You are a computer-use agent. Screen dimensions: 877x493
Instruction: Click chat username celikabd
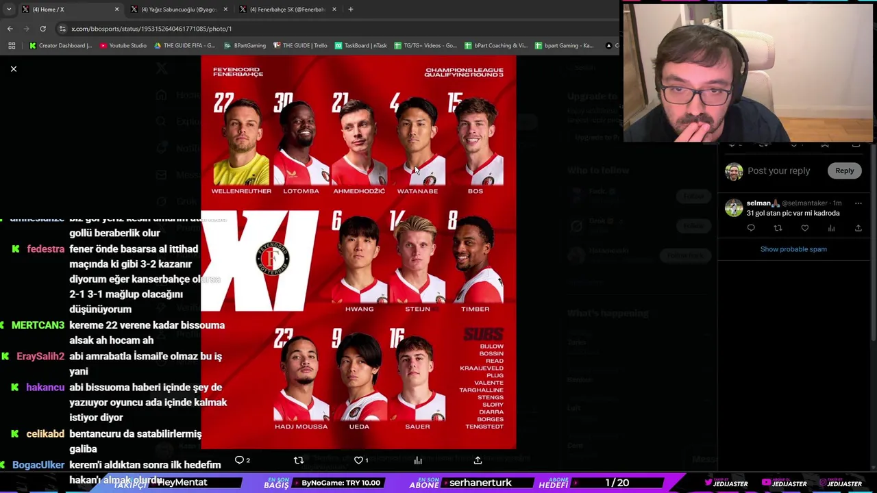pyautogui.click(x=45, y=434)
